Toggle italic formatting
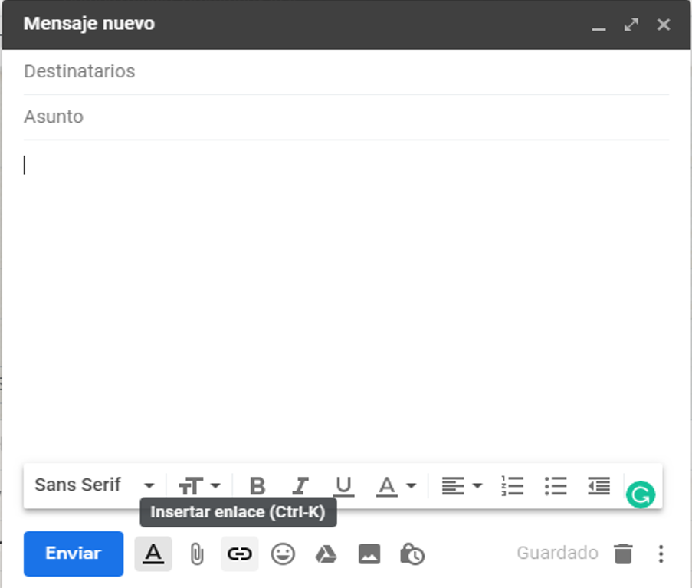This screenshot has height=588, width=692. (300, 485)
